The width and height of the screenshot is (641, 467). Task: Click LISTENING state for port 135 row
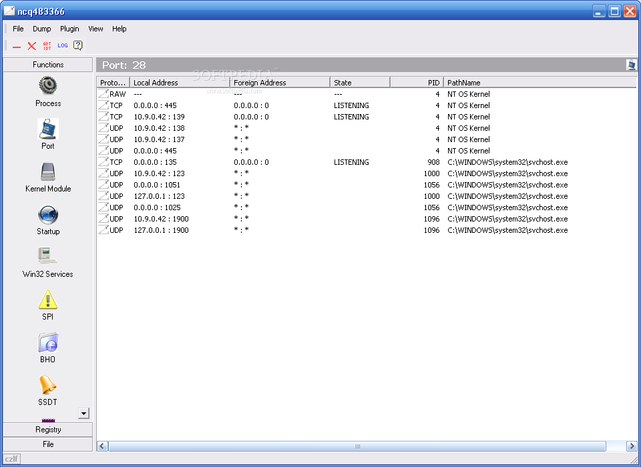pyautogui.click(x=351, y=162)
